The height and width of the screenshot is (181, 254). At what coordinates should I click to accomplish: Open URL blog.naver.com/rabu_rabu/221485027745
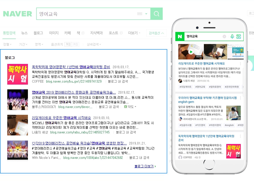[80, 132]
